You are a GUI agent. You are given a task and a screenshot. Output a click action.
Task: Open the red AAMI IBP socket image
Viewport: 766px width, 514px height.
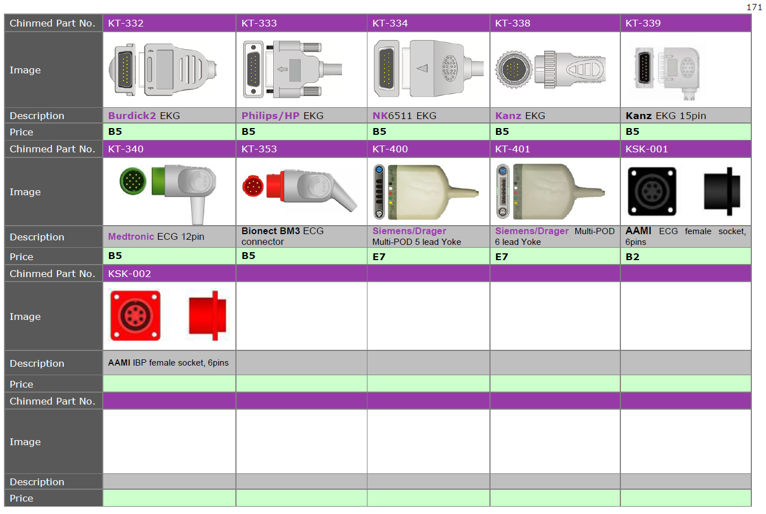[x=168, y=315]
